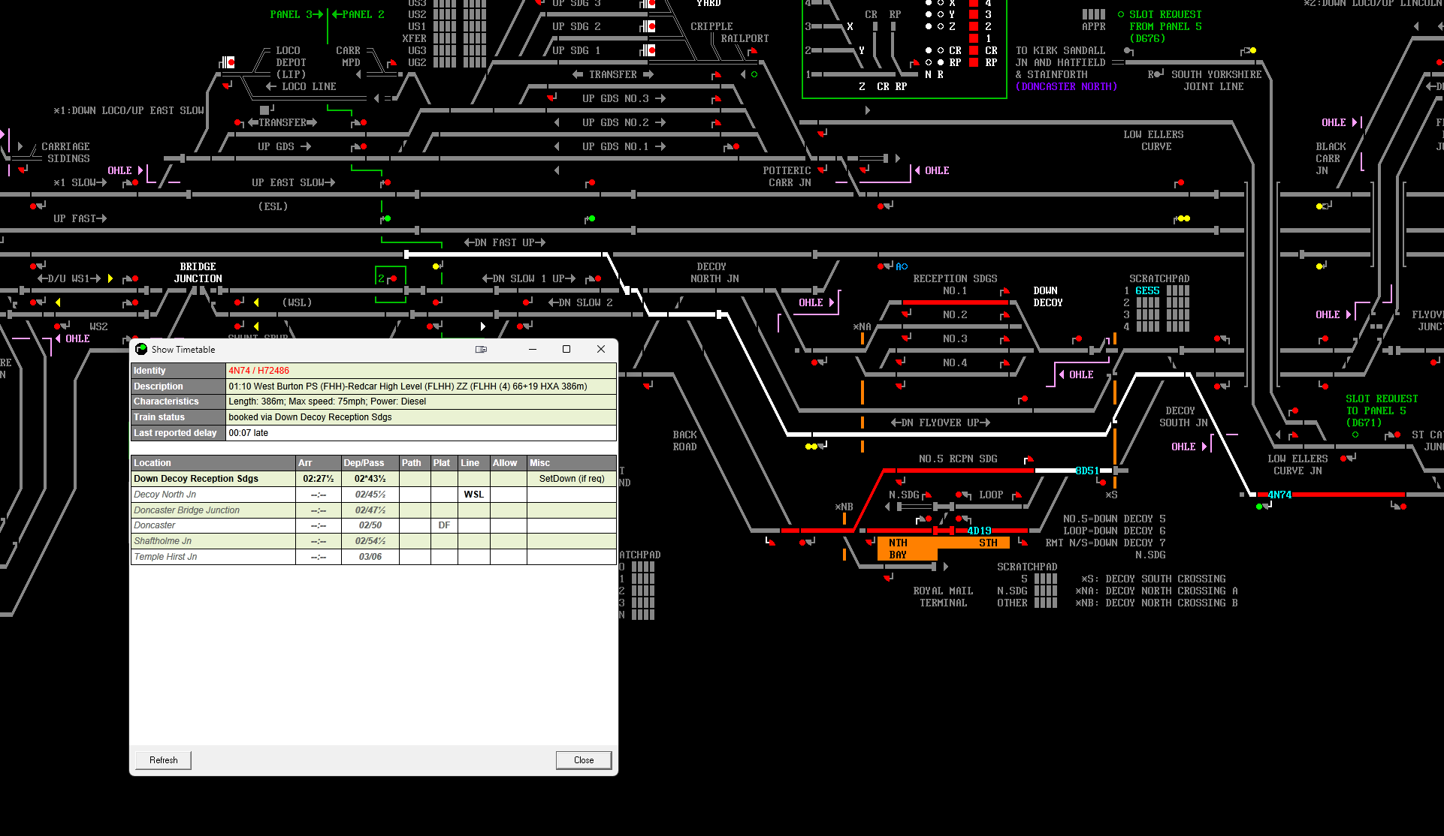Click the Close button in the timetable window
This screenshot has height=836, width=1444.
coord(584,760)
